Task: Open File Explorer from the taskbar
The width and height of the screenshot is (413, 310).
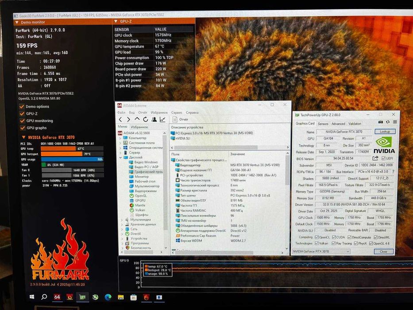Action: click(x=121, y=297)
